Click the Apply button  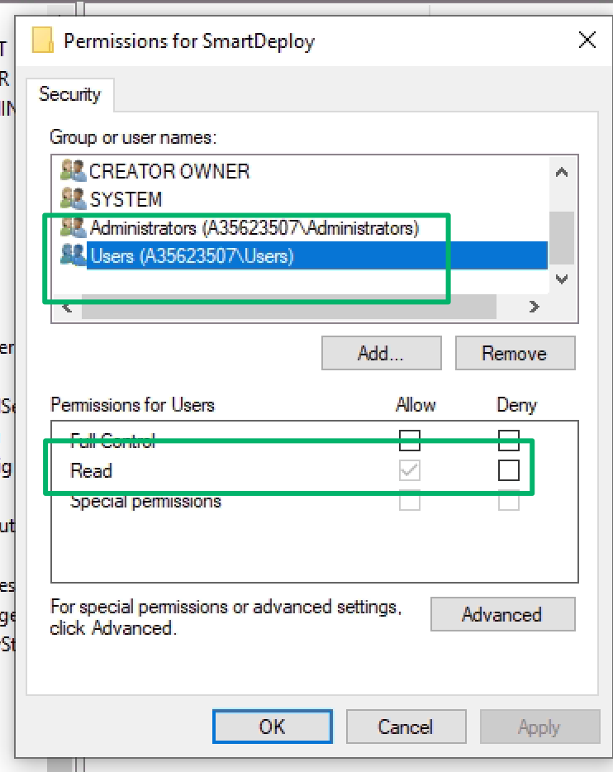point(539,727)
